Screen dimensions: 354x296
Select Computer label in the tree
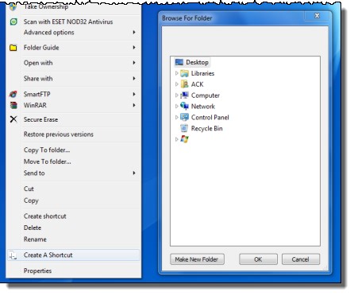click(206, 95)
